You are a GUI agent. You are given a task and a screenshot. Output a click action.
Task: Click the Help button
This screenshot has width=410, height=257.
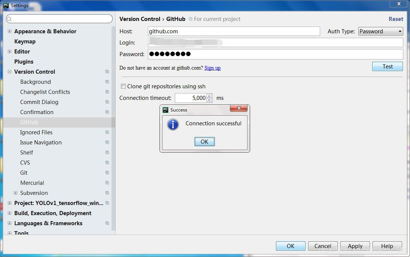(x=387, y=246)
